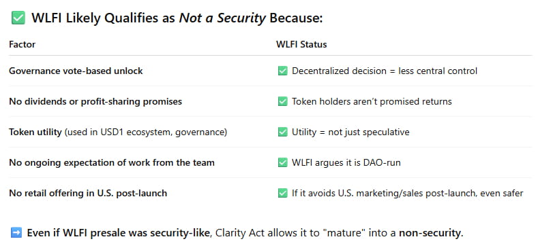Click the Decentralized decision = less central control text

385,71
